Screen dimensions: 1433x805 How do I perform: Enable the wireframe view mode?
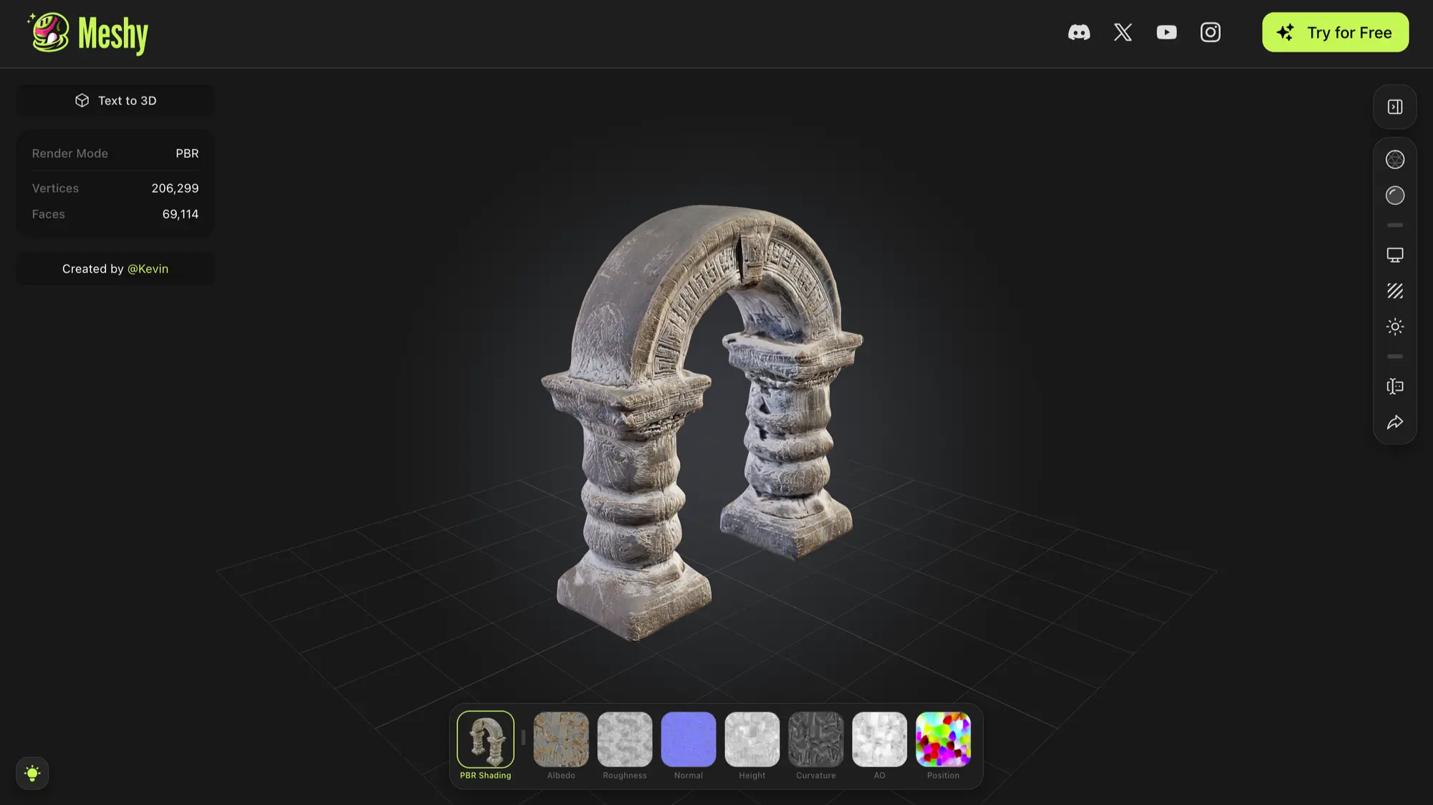click(x=1394, y=159)
